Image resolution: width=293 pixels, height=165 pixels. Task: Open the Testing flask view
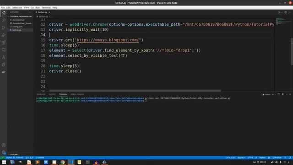point(4,57)
